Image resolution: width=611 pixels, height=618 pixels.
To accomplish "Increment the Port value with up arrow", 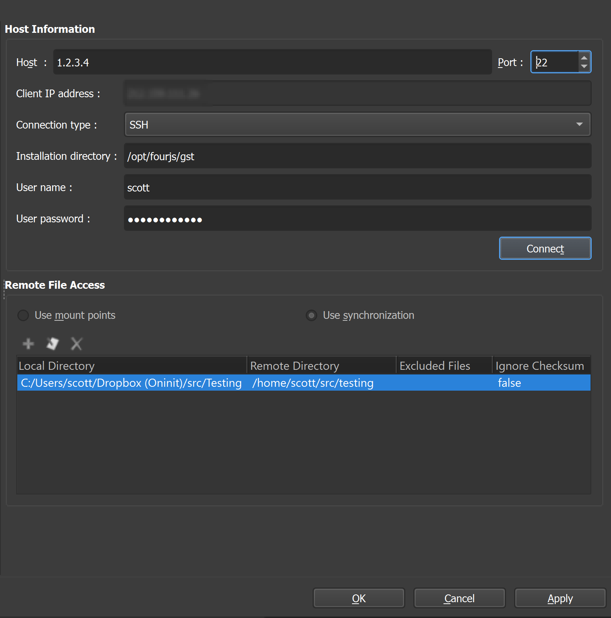I will point(584,58).
